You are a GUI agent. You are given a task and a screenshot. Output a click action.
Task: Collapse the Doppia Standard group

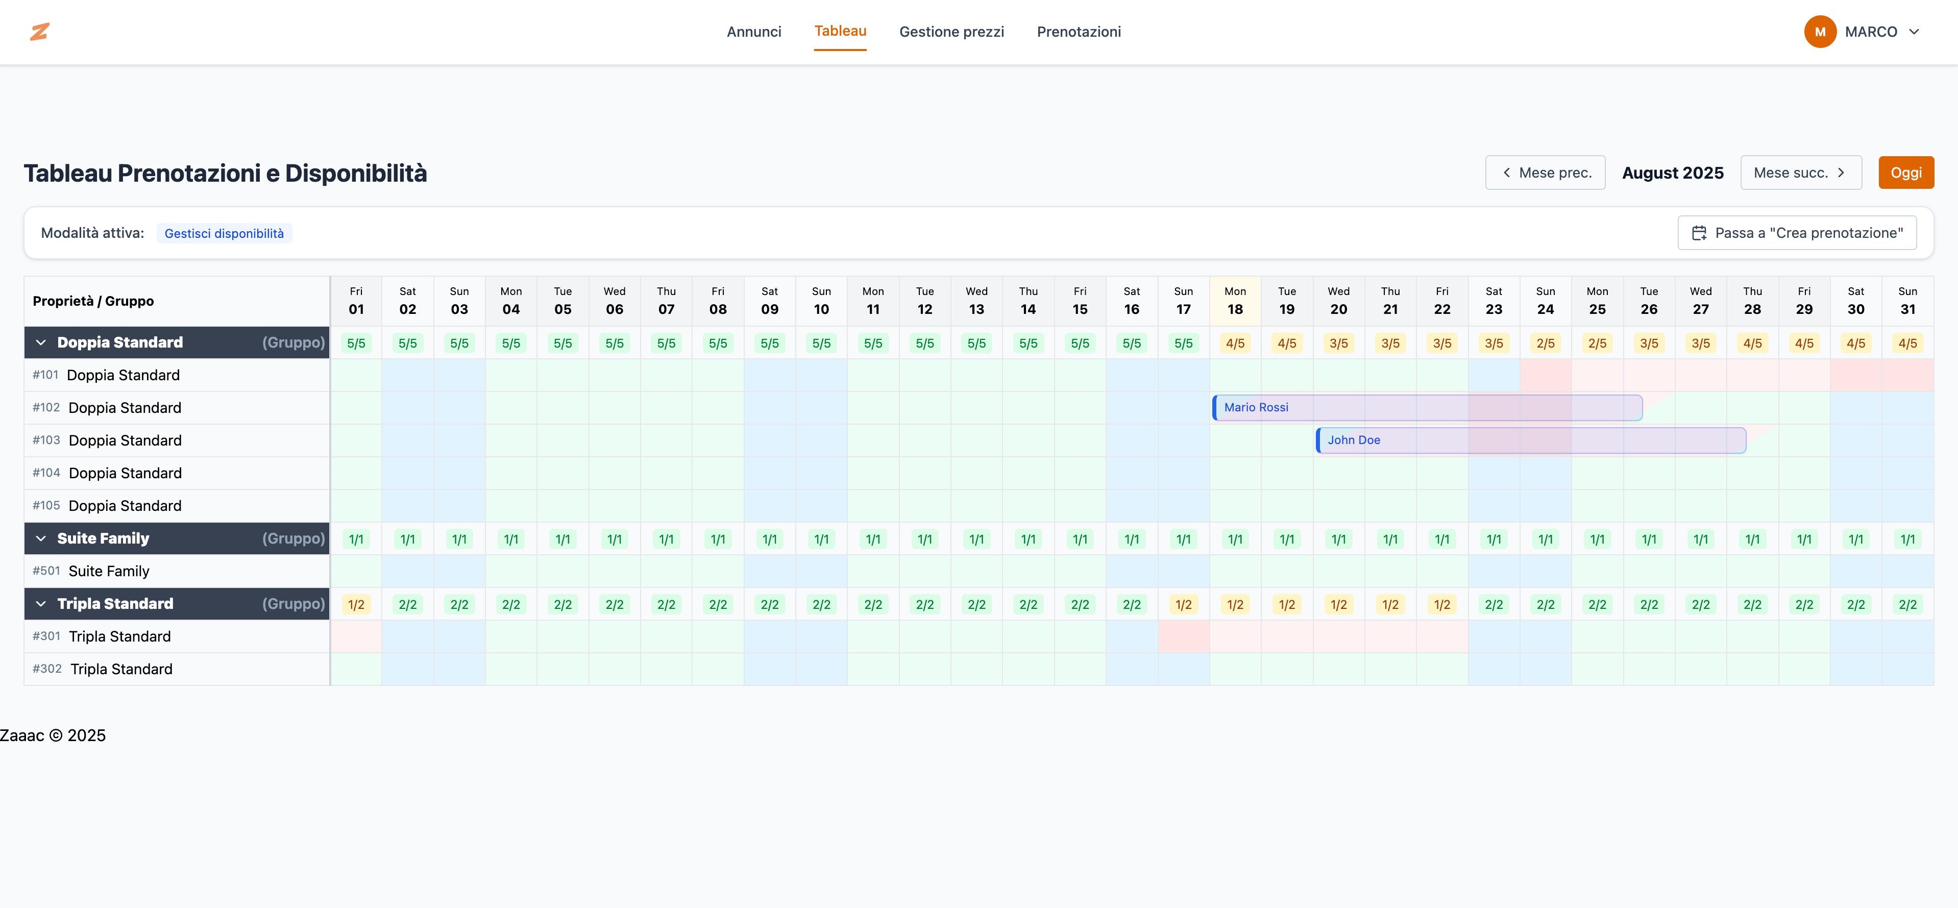pyautogui.click(x=41, y=342)
